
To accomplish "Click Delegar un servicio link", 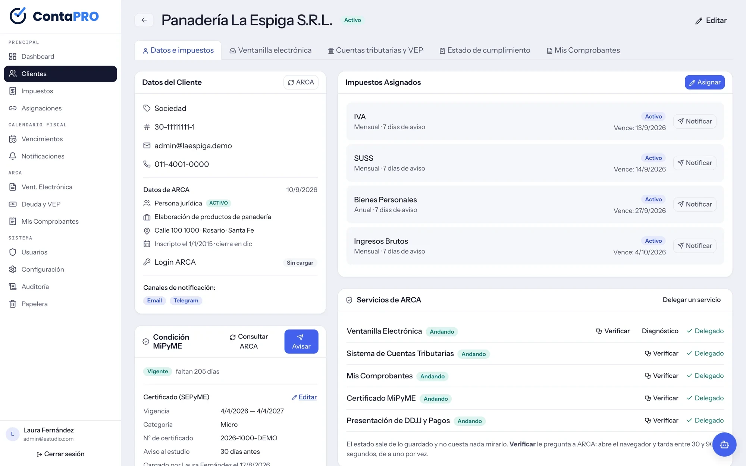I will click(x=692, y=300).
